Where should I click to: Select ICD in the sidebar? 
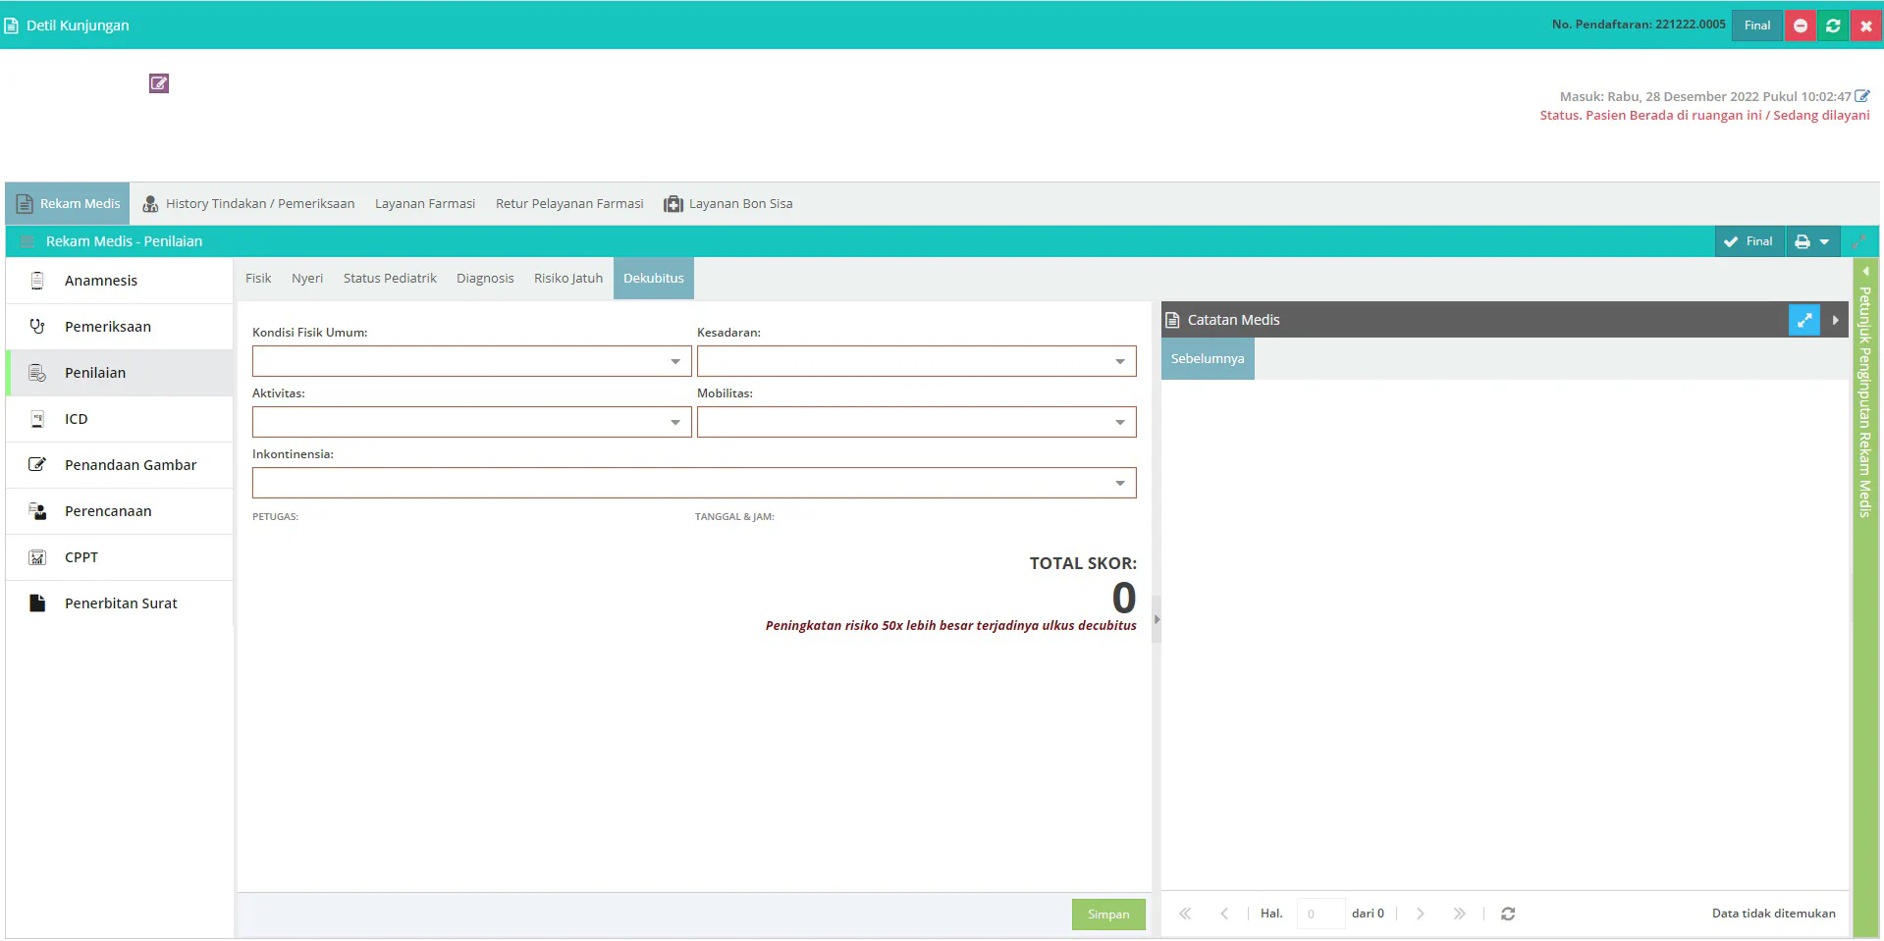(x=120, y=419)
